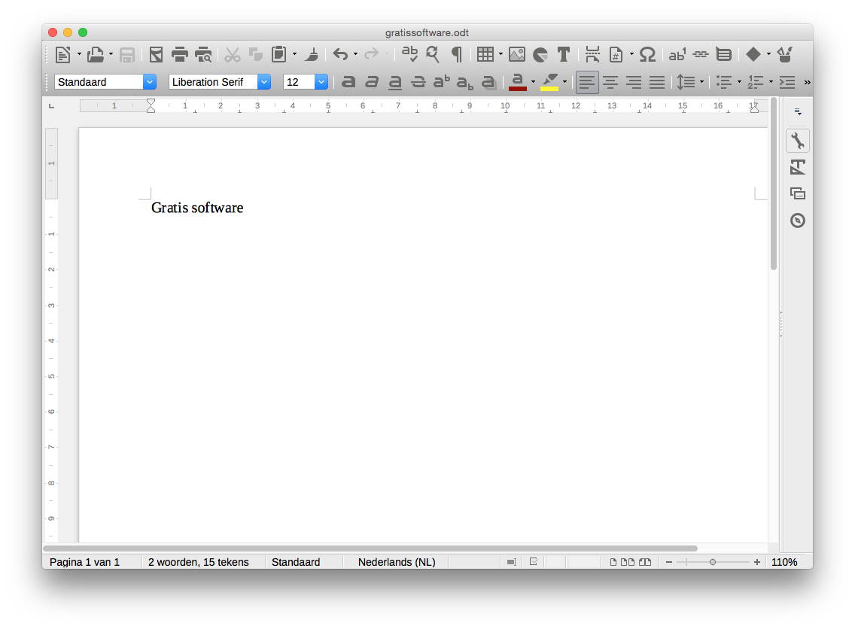The height and width of the screenshot is (629, 855).
Task: Toggle formatting marks with pilcrow icon
Action: pos(456,54)
